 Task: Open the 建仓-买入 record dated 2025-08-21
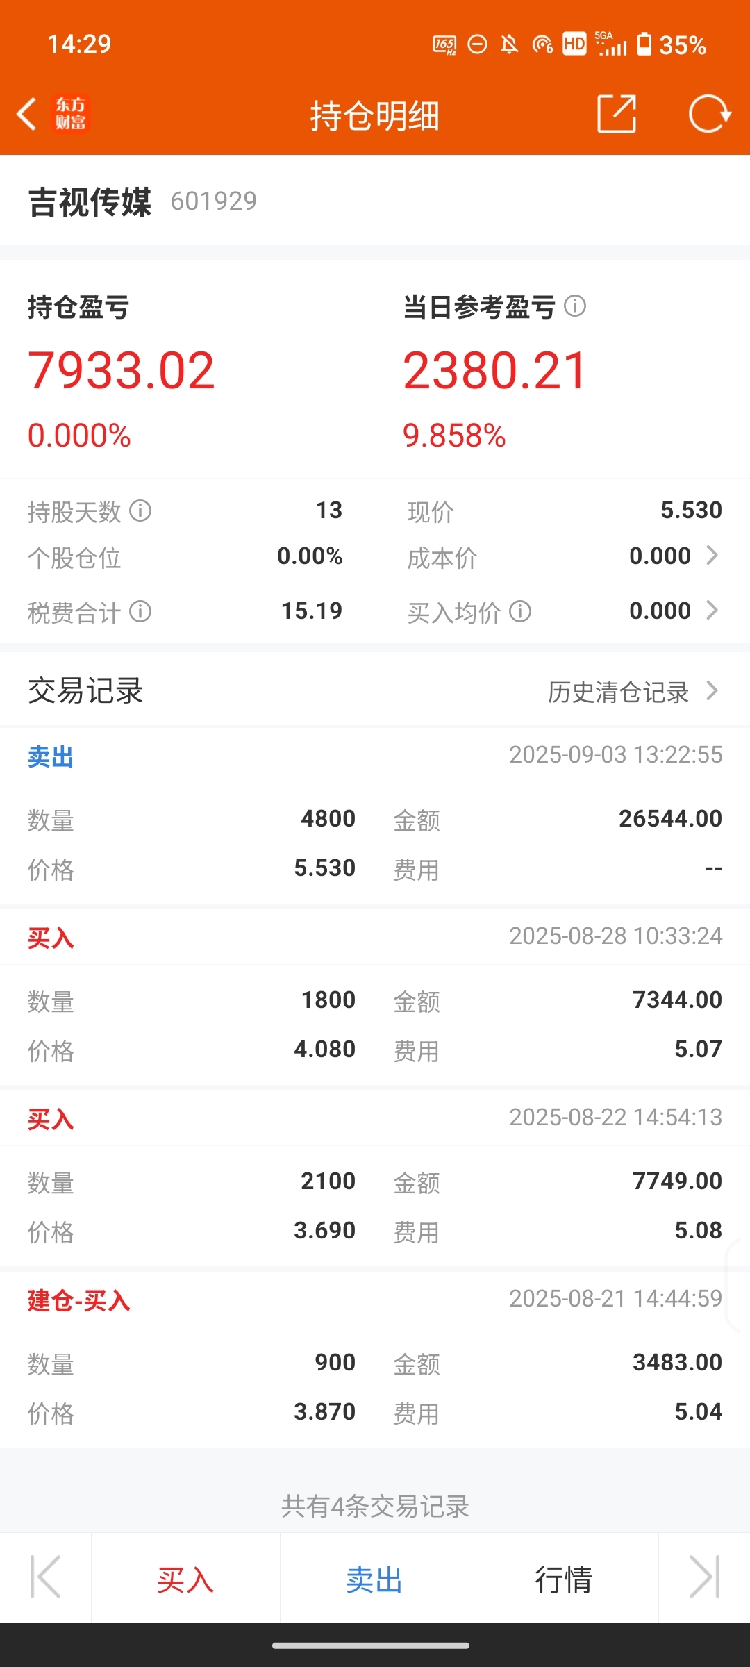[375, 1359]
